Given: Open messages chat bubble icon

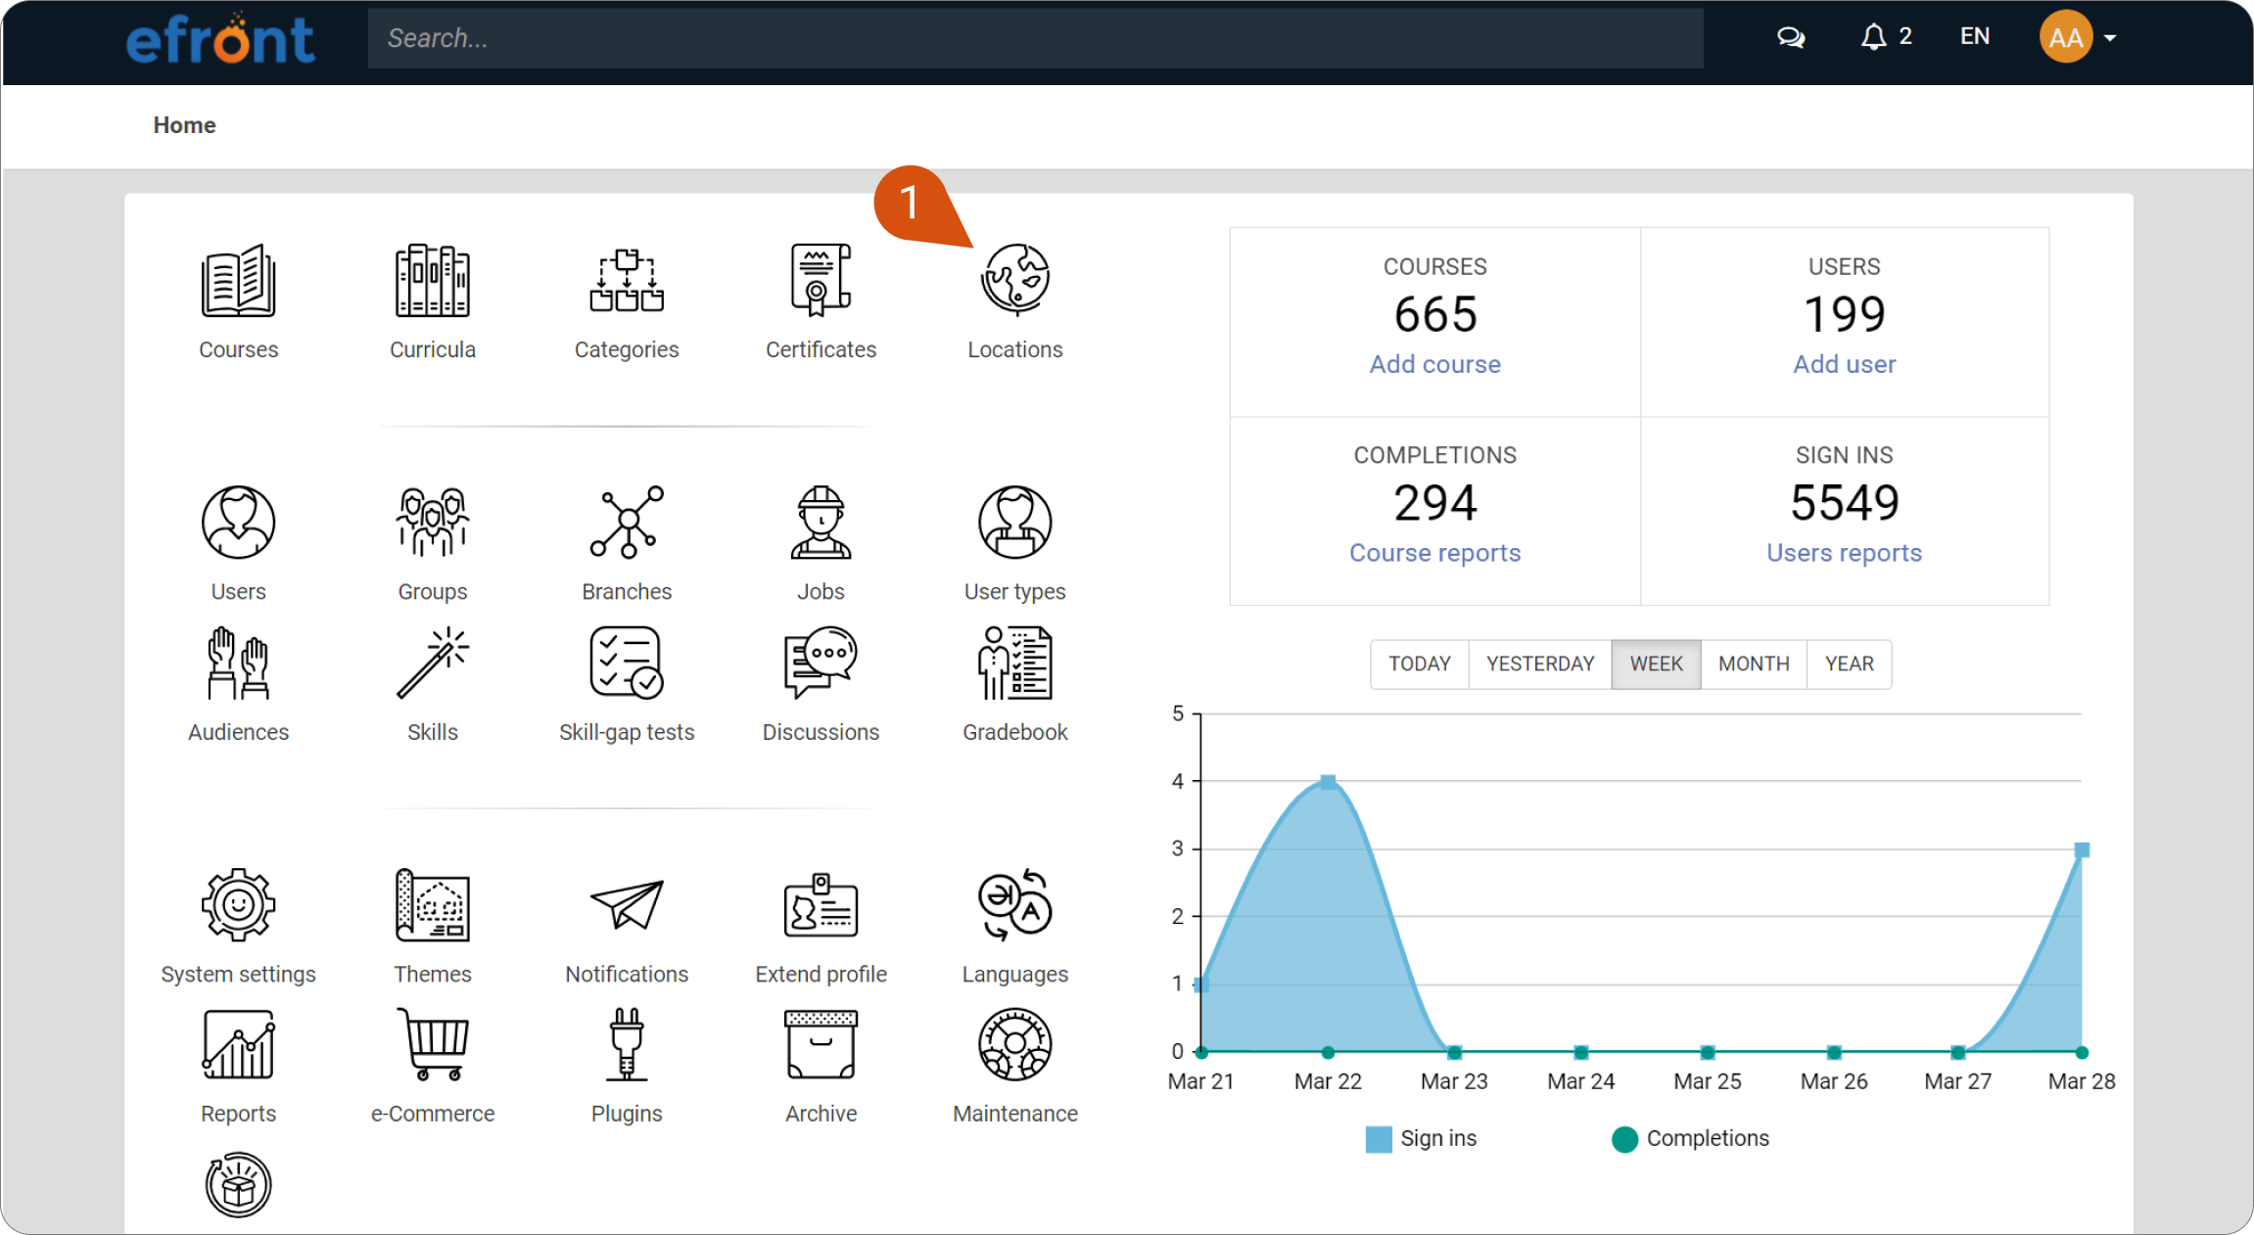Looking at the screenshot, I should [1790, 37].
